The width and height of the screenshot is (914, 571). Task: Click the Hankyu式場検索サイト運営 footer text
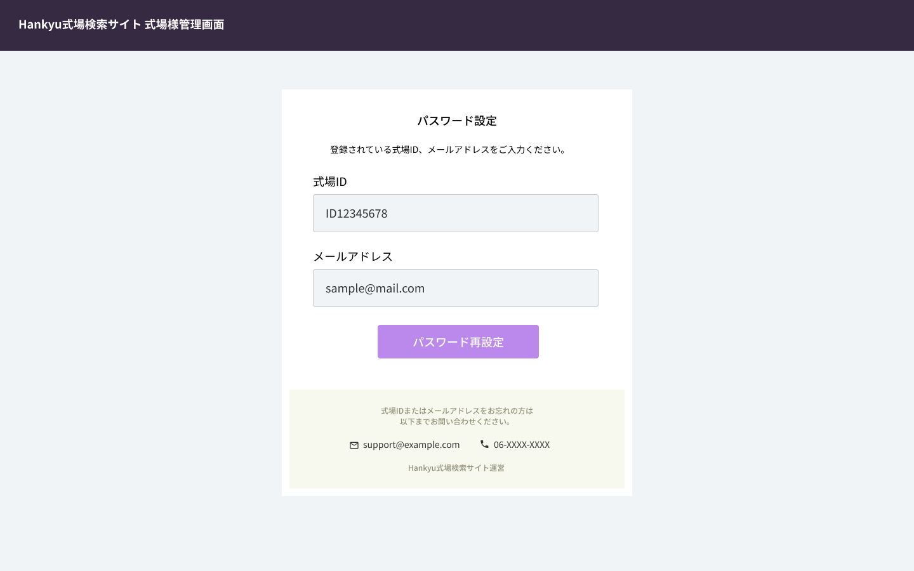click(x=456, y=468)
